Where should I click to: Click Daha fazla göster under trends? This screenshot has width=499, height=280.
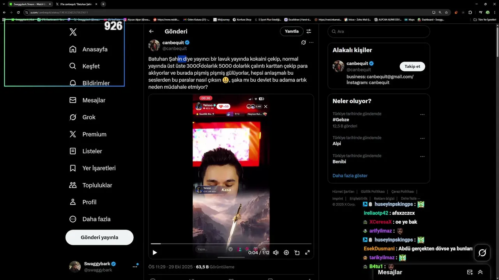(x=350, y=176)
